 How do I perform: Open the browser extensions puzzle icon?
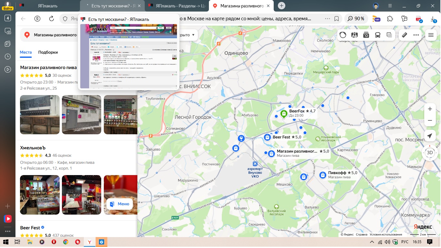pyautogui.click(x=390, y=19)
